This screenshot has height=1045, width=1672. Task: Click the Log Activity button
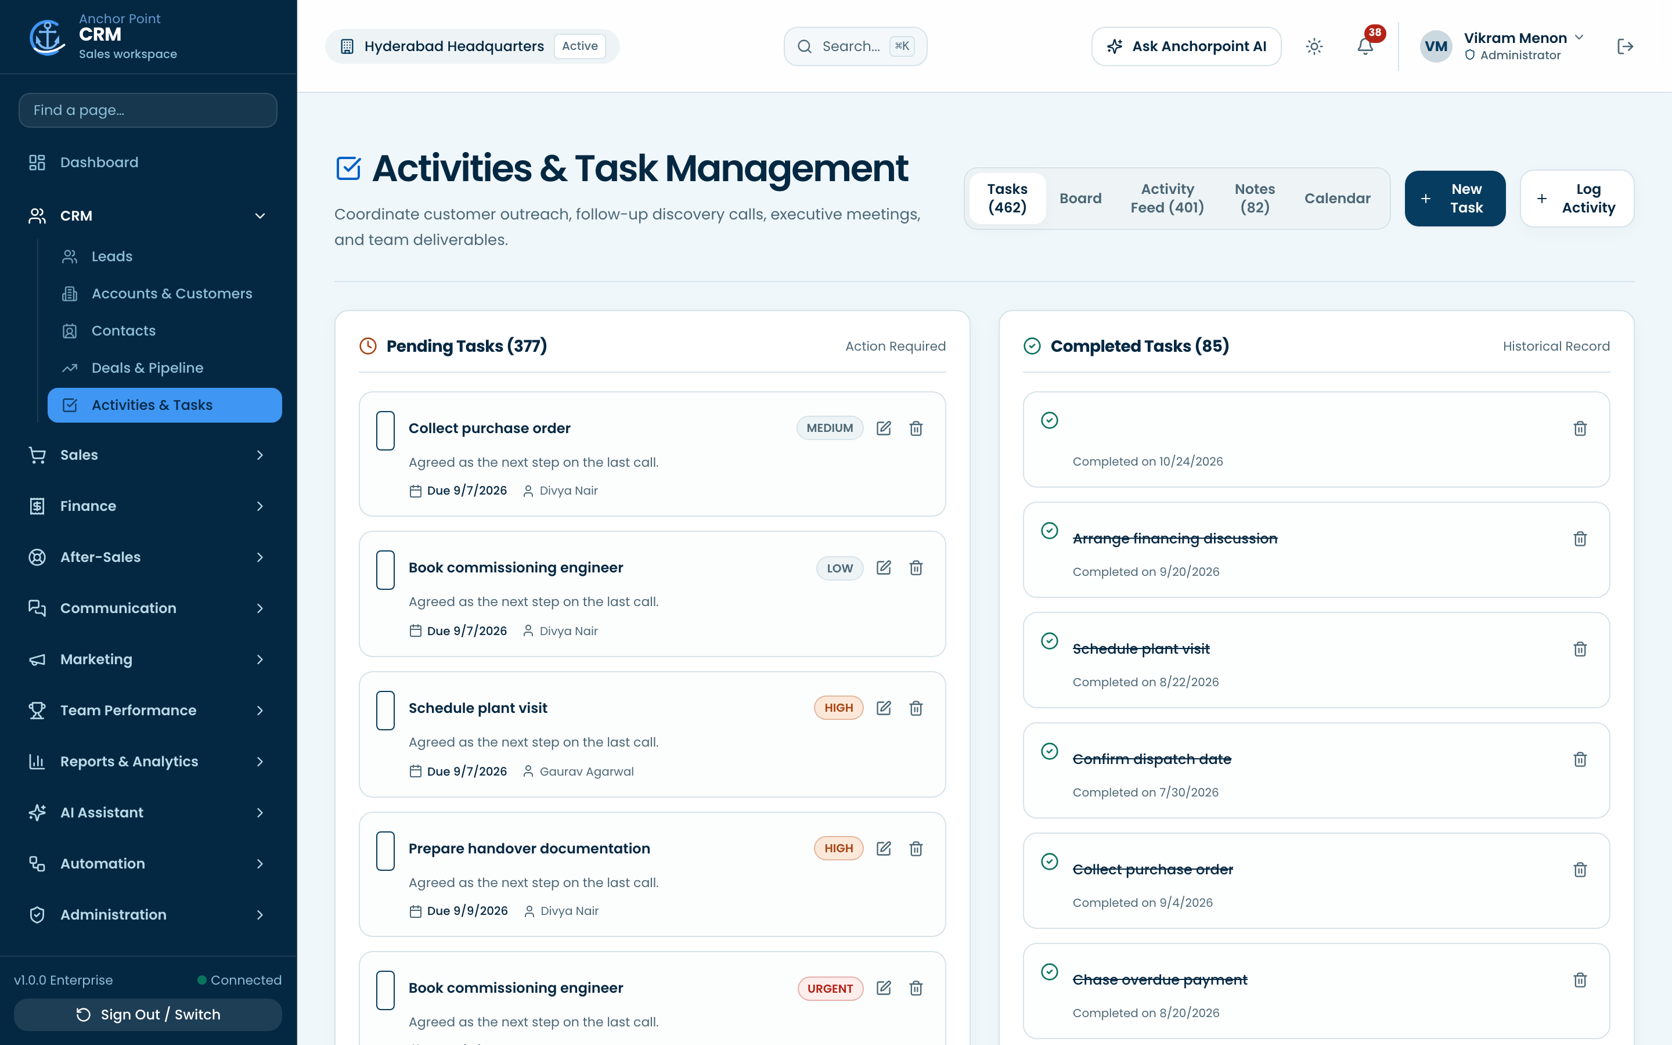pos(1577,199)
